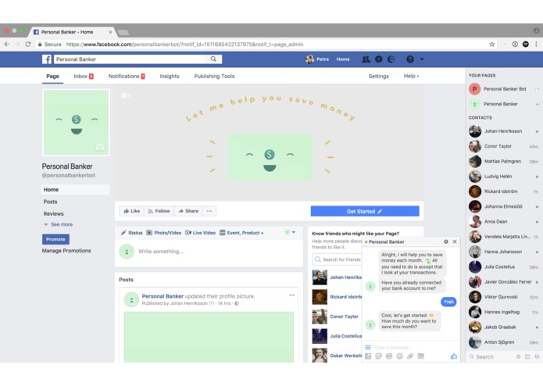The width and height of the screenshot is (543, 386).
Task: Click the paperclip attach file icon in chat
Action: pyautogui.click(x=410, y=356)
